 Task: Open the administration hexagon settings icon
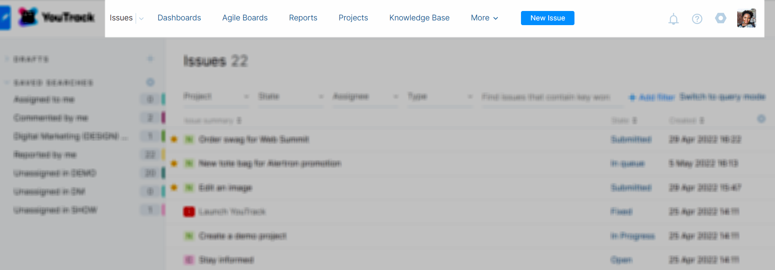pos(721,18)
